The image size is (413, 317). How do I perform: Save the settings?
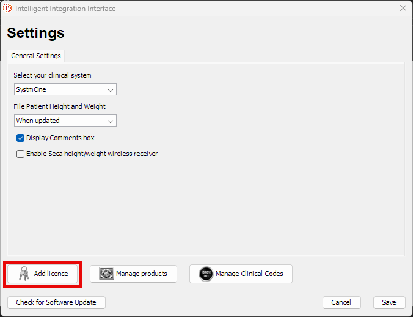coord(389,302)
